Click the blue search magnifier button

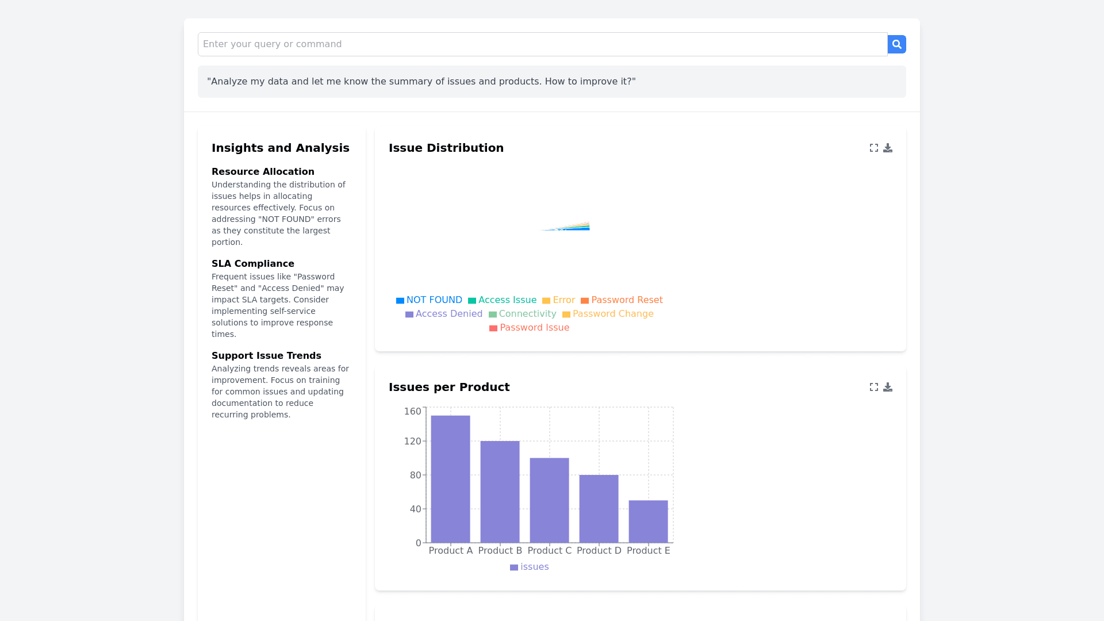896,44
